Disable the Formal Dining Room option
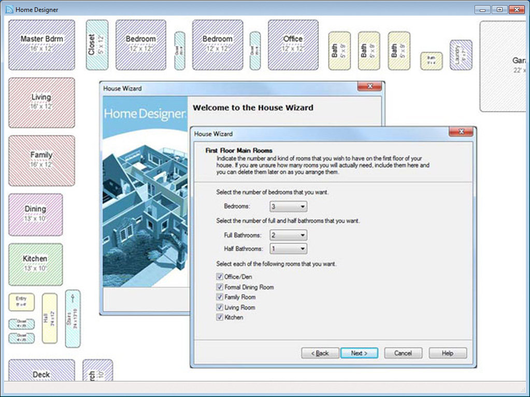 coord(220,287)
